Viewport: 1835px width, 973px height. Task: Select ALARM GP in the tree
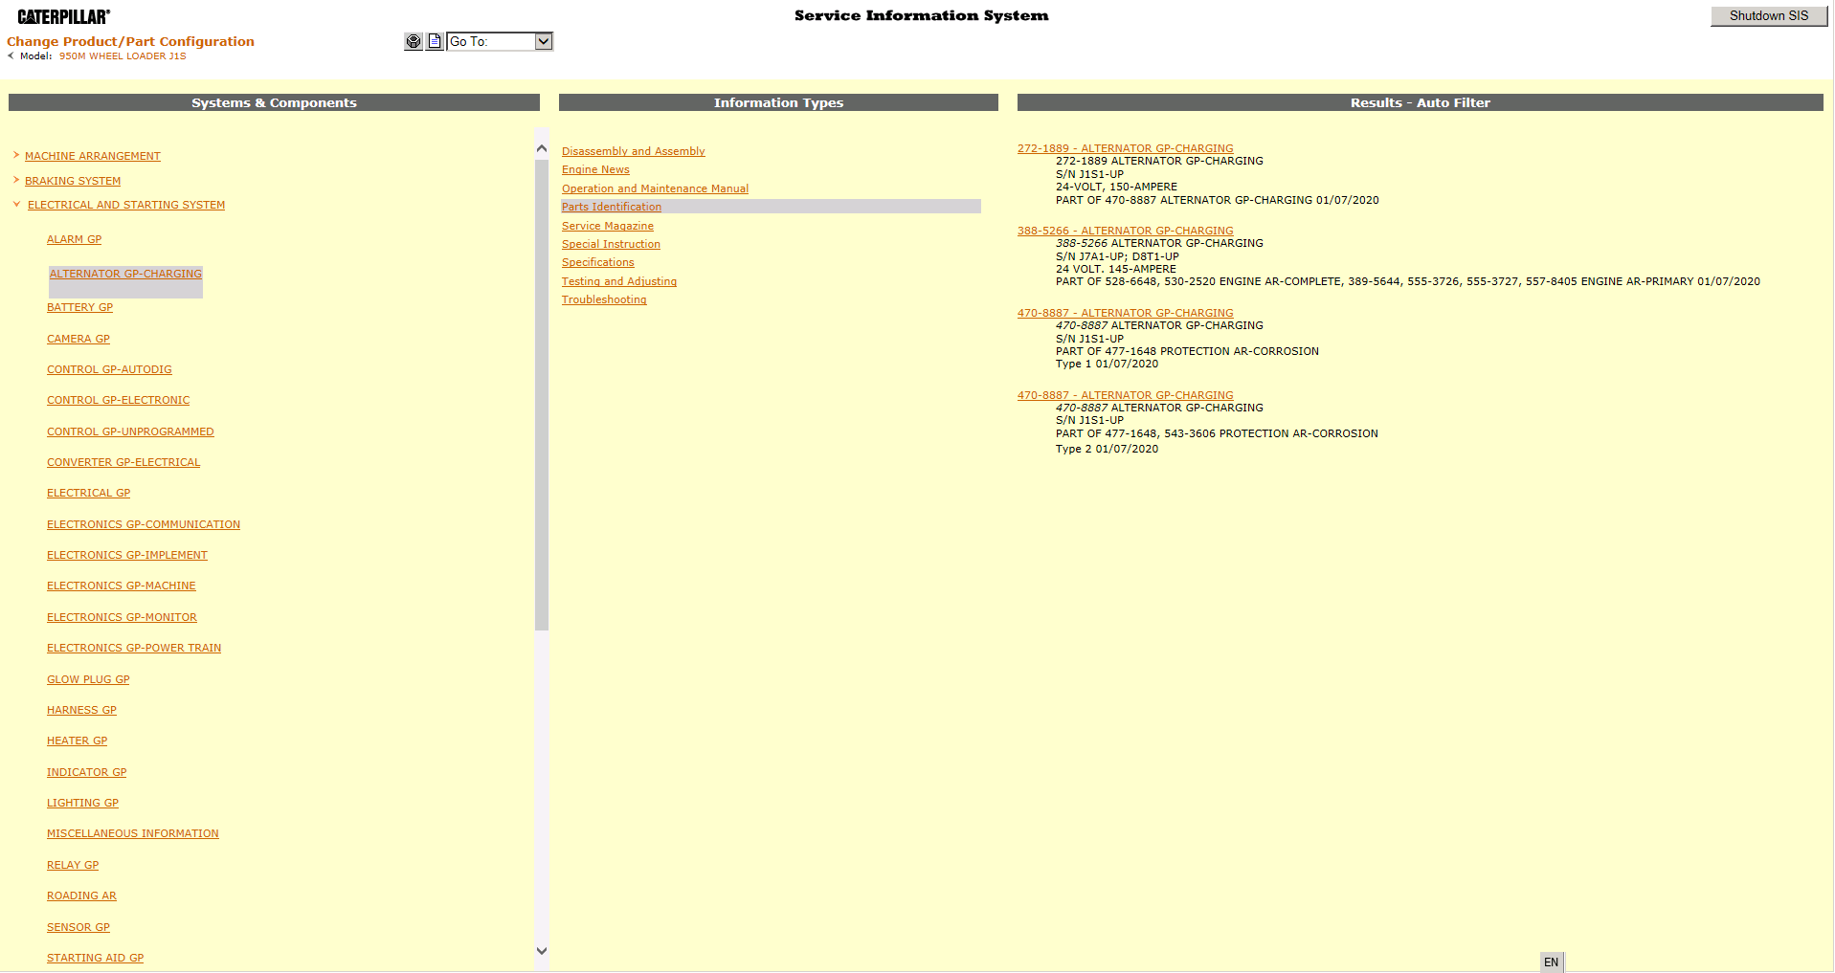[74, 239]
